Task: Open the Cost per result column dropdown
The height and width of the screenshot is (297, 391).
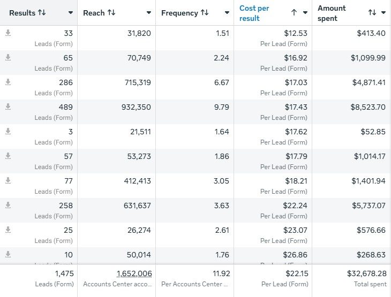Action: point(305,13)
